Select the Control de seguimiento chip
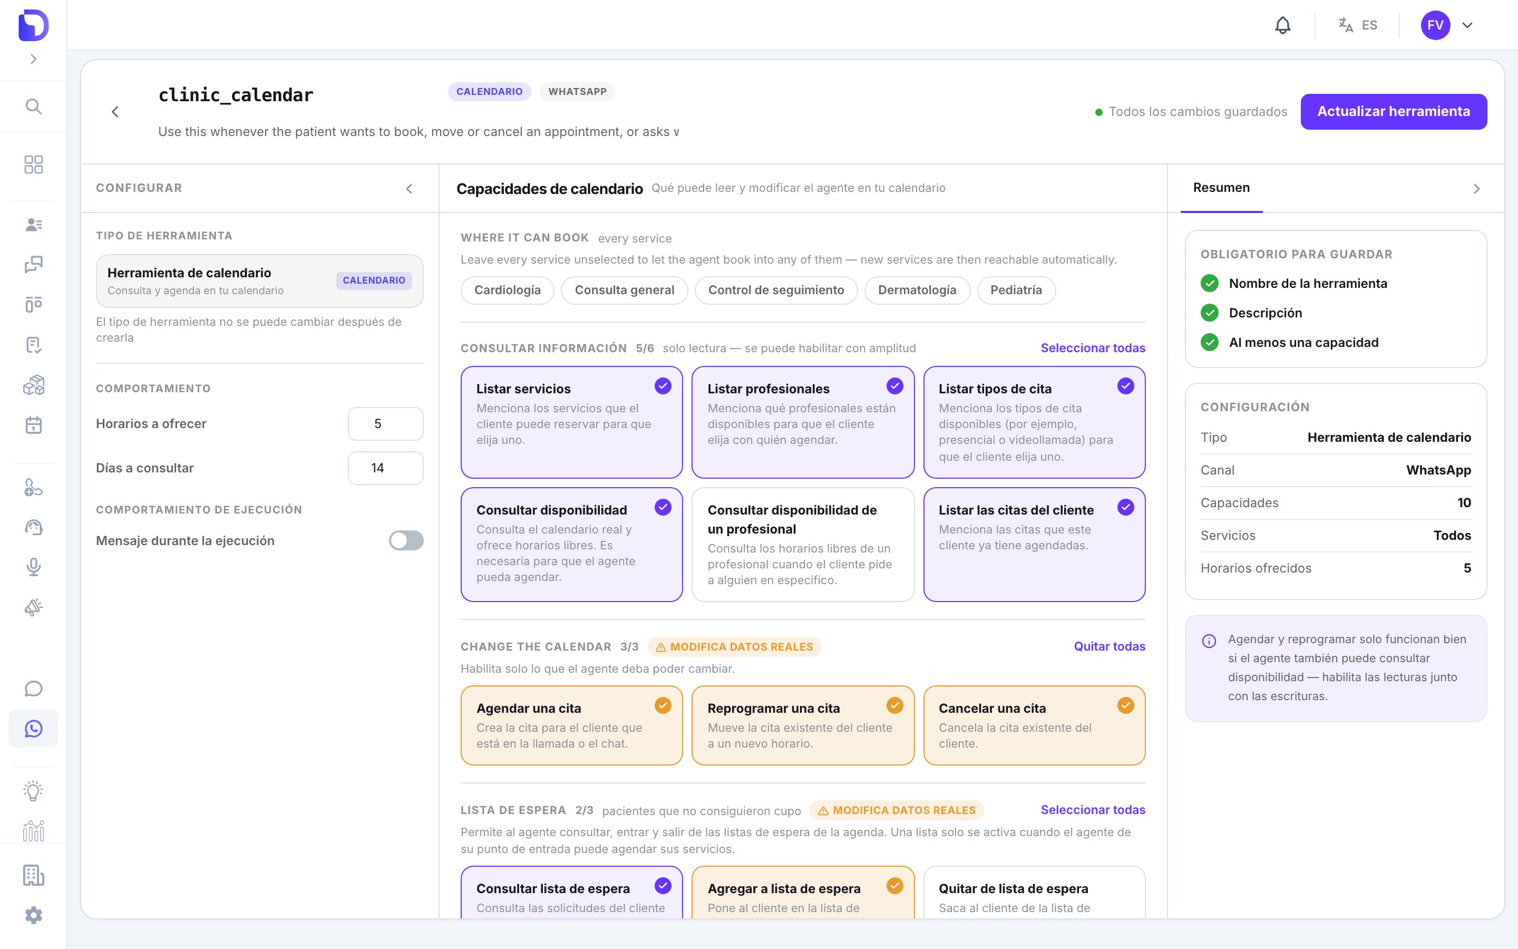This screenshot has width=1518, height=949. [x=776, y=290]
